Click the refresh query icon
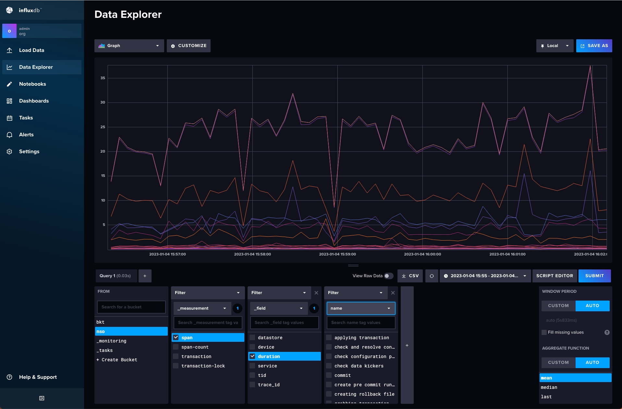The height and width of the screenshot is (409, 622). click(432, 276)
